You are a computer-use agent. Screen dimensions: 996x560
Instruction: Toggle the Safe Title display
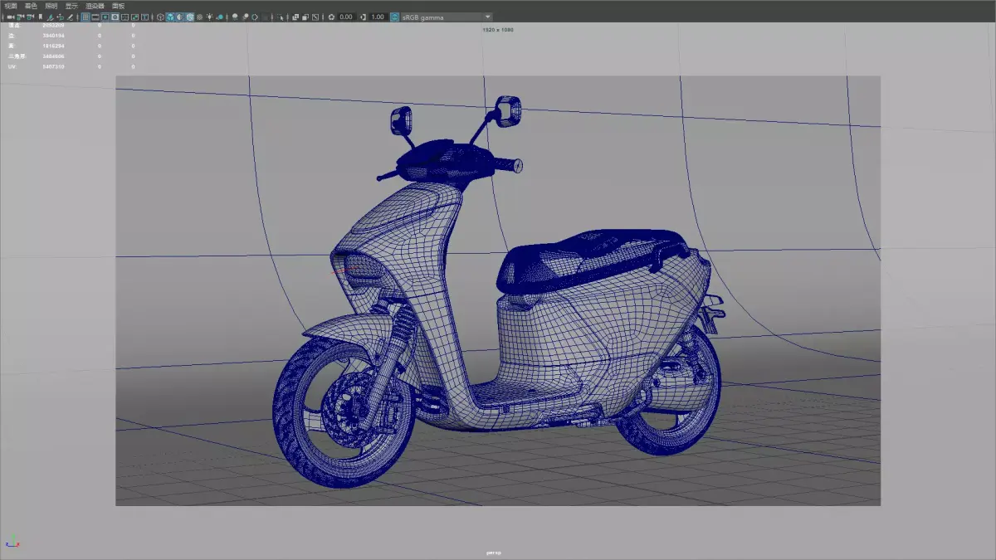click(x=144, y=17)
